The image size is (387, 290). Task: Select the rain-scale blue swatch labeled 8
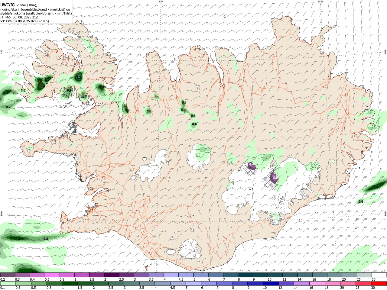point(240,284)
